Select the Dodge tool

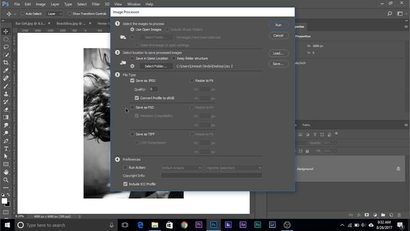click(6, 133)
